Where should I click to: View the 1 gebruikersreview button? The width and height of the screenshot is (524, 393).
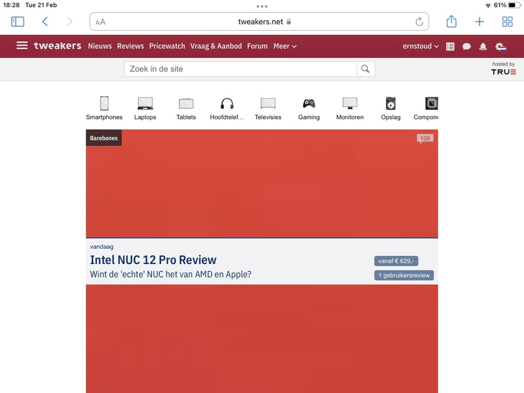(x=404, y=275)
